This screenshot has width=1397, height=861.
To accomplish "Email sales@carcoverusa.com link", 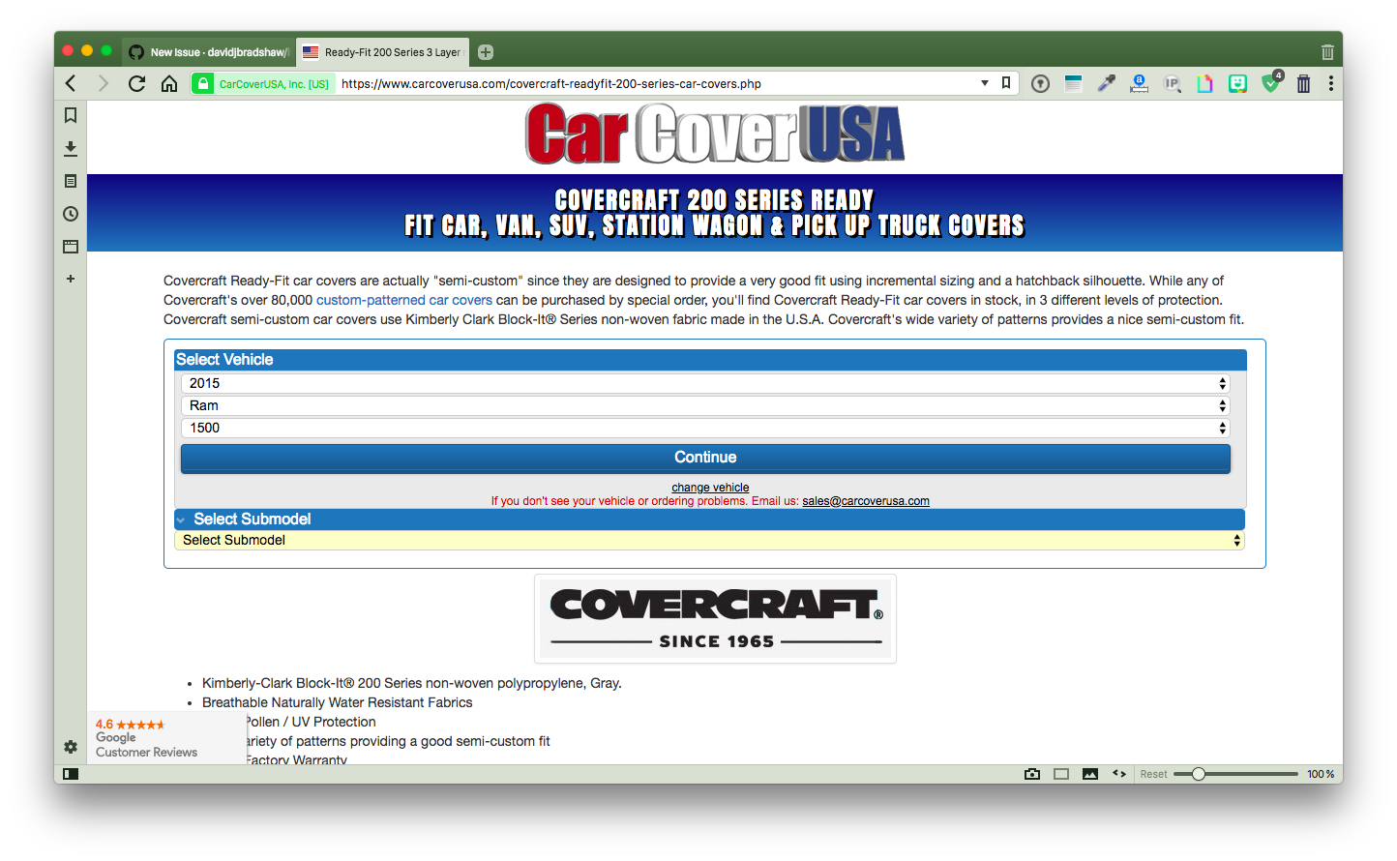I will pyautogui.click(x=866, y=501).
